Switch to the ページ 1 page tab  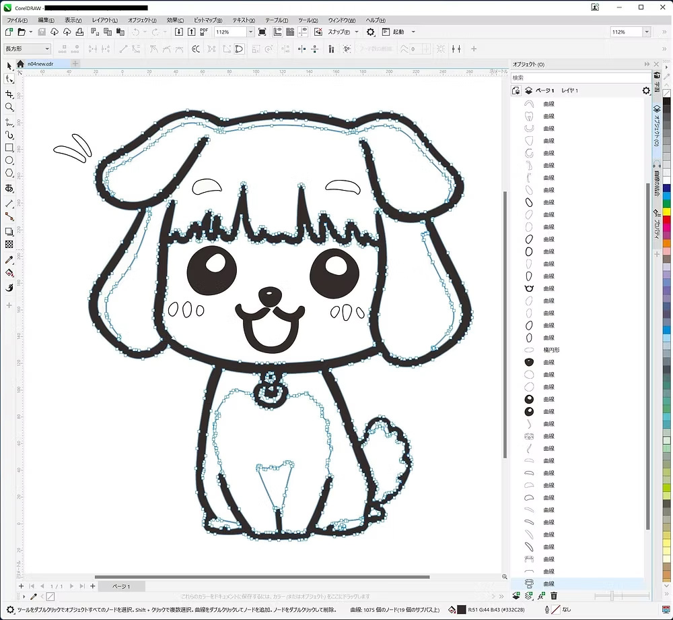click(120, 586)
